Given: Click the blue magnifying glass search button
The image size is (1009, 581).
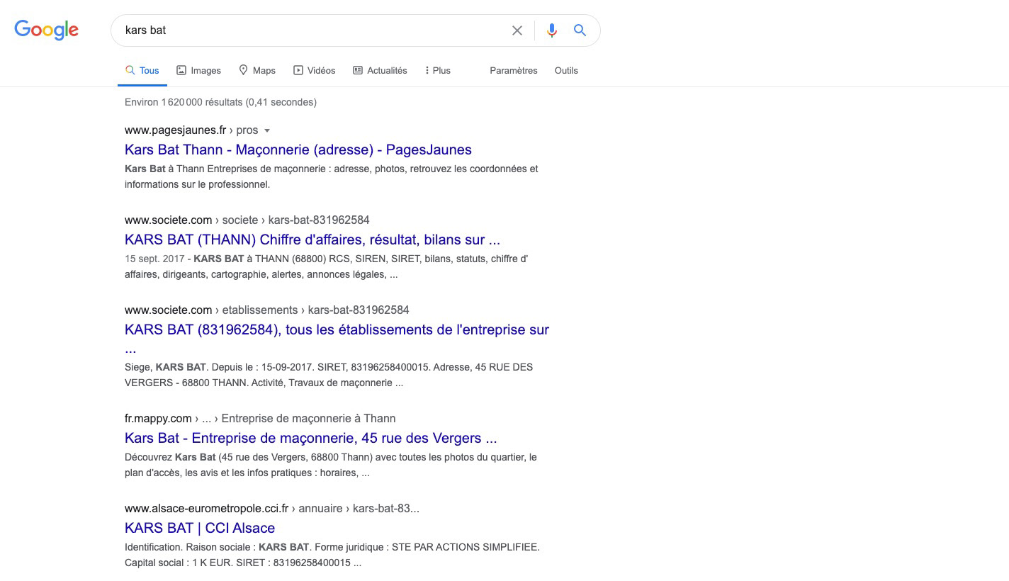Looking at the screenshot, I should tap(580, 30).
